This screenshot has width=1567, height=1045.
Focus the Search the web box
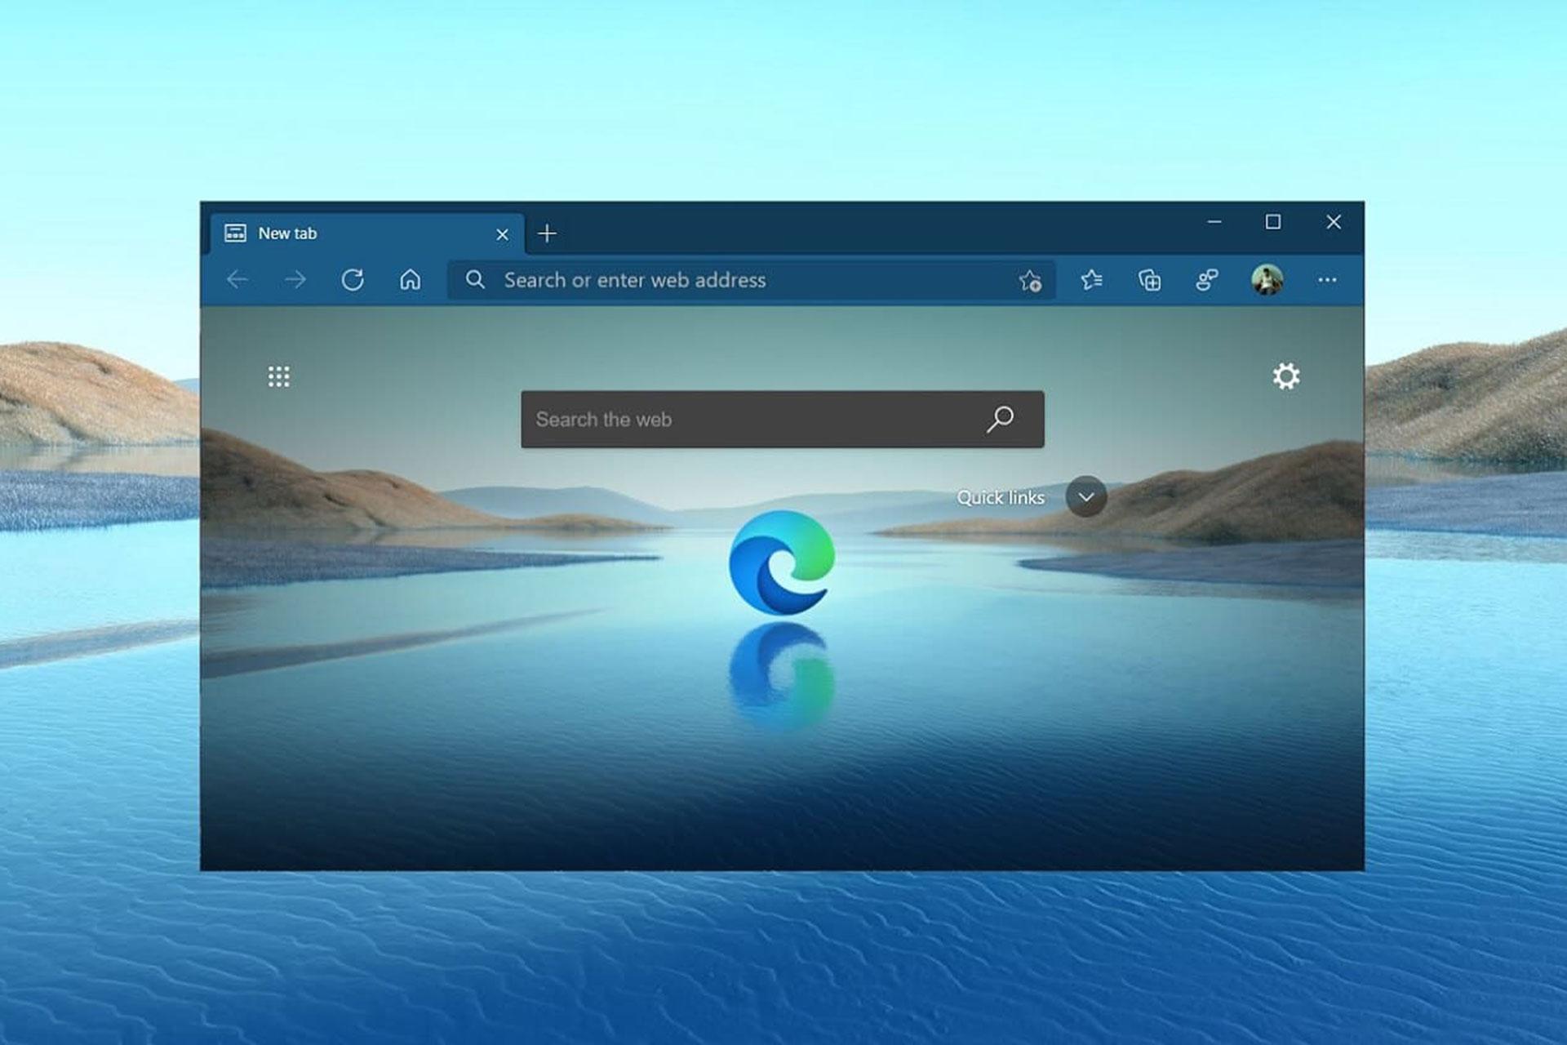pyautogui.click(x=783, y=419)
